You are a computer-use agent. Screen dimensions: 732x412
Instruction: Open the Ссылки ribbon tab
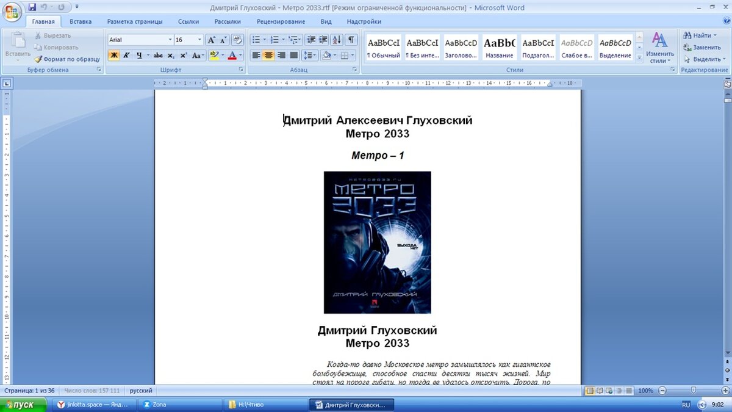click(x=188, y=21)
